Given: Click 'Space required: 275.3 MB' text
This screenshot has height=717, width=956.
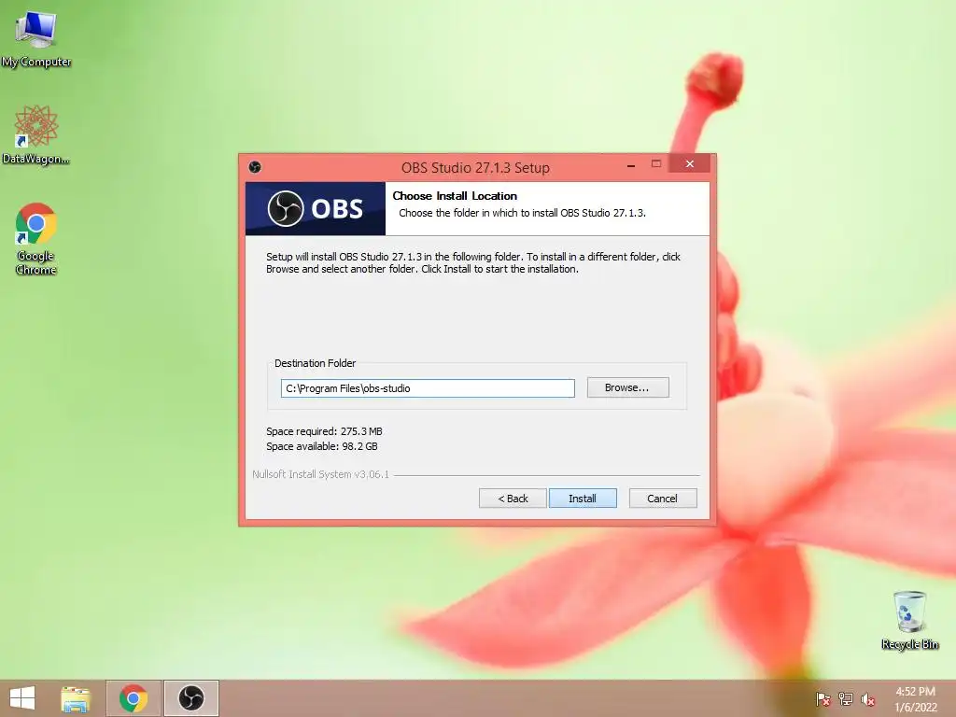Looking at the screenshot, I should [324, 431].
